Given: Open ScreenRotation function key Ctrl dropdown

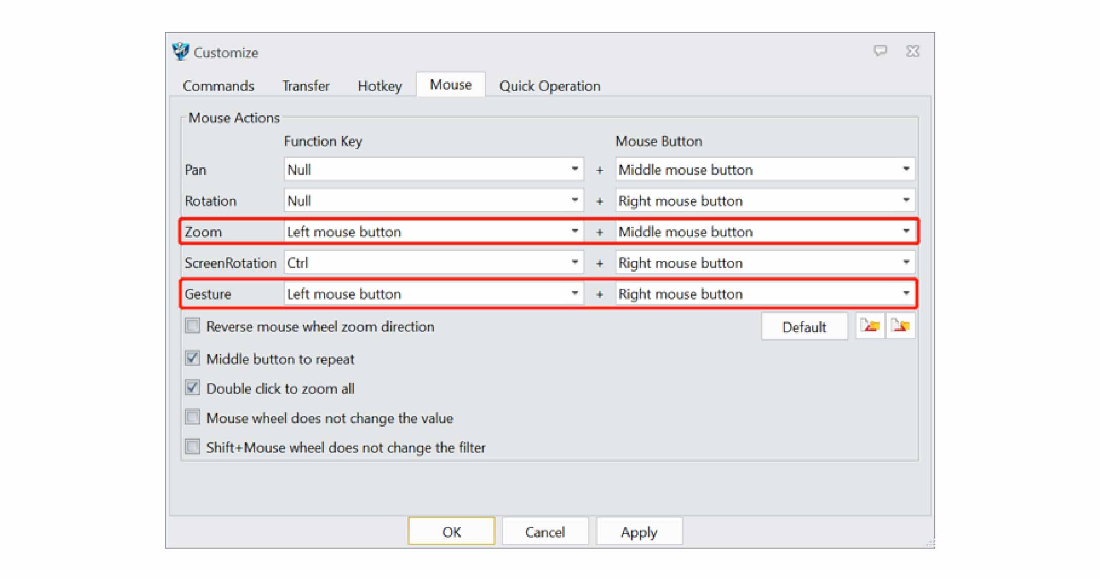Looking at the screenshot, I should (574, 262).
